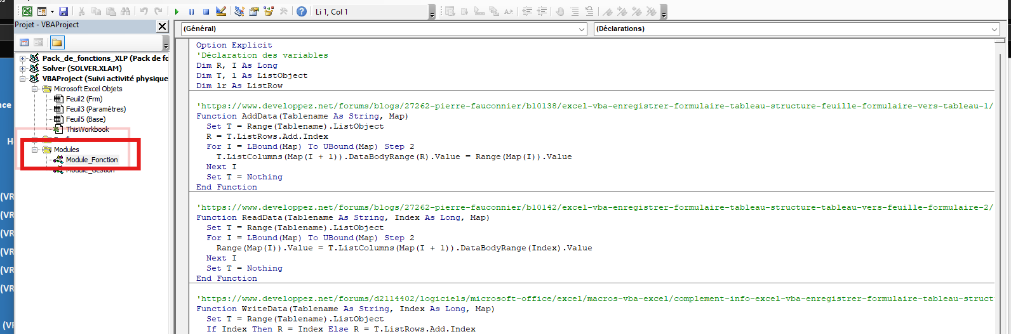Pause execution with the Break button
1011x334 pixels.
pyautogui.click(x=191, y=11)
